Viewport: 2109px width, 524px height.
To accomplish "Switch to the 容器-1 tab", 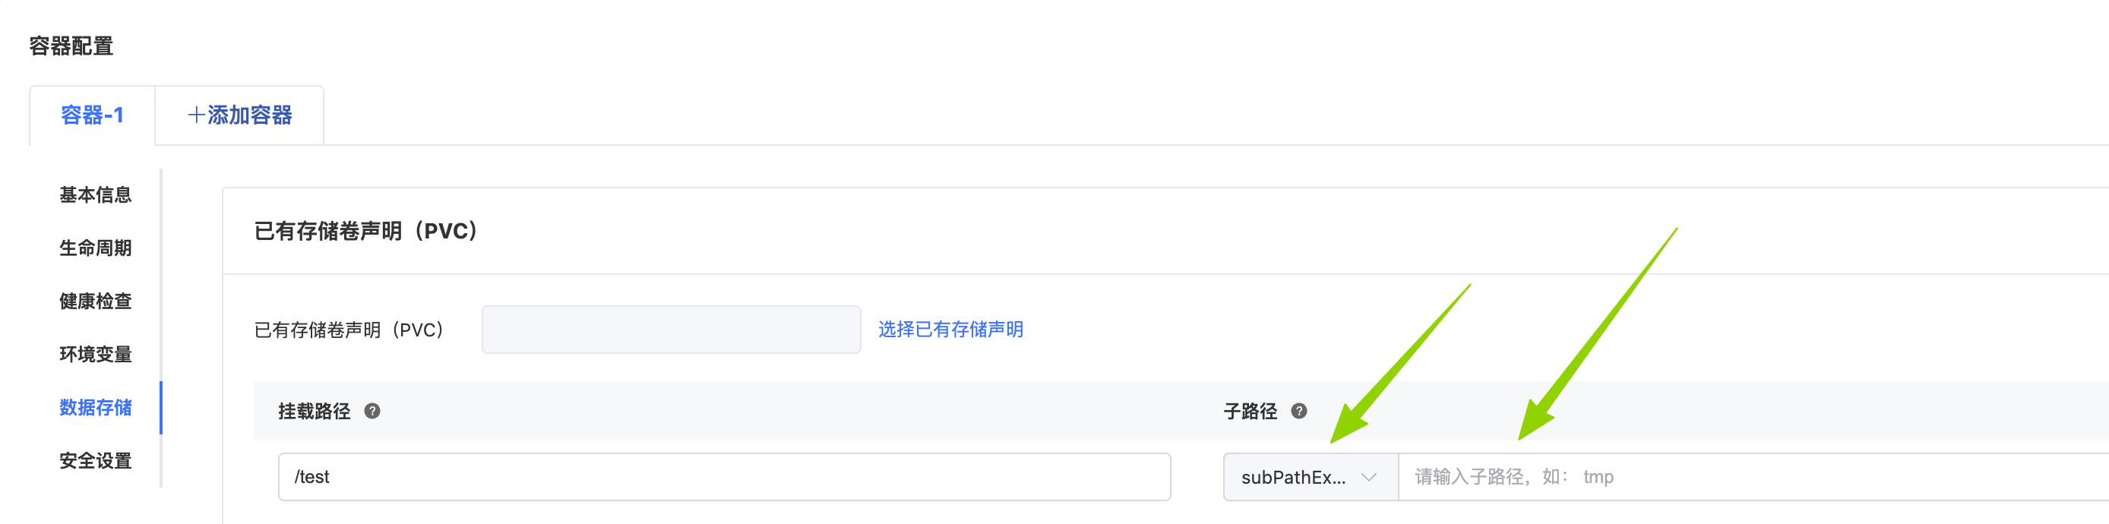I will pyautogui.click(x=92, y=115).
